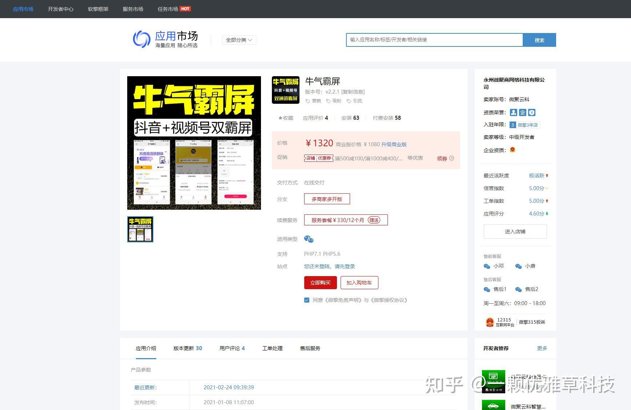The image size is (631, 410).
Task: Open 任务市场 in top navigation
Action: 168,9
